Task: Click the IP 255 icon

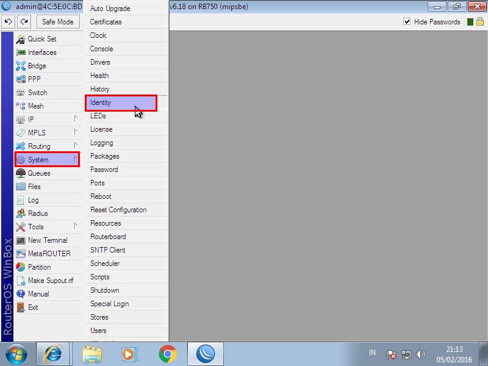Action: [21, 120]
